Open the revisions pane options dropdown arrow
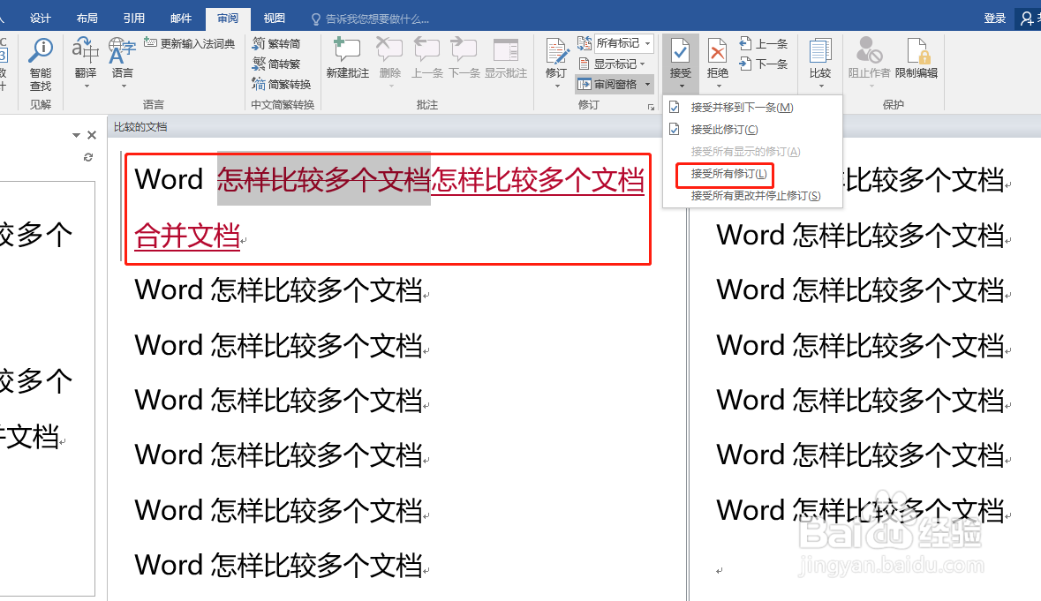This screenshot has height=601, width=1041. pyautogui.click(x=76, y=135)
